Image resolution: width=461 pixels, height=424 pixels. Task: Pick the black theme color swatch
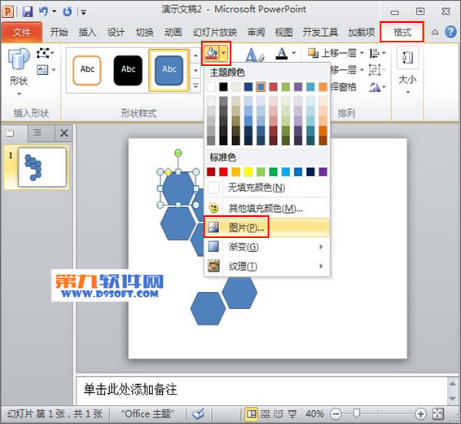click(223, 87)
